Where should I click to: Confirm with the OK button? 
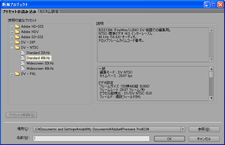point(169,139)
